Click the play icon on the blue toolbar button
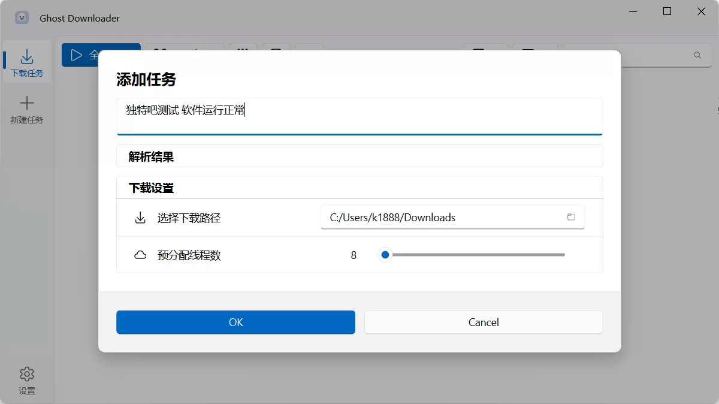 pos(75,55)
